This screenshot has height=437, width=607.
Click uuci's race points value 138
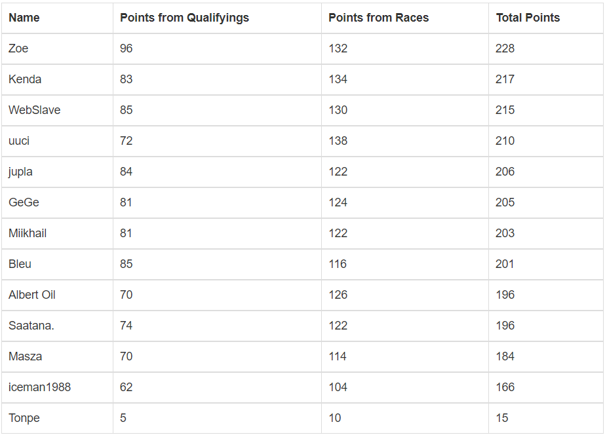pyautogui.click(x=338, y=141)
